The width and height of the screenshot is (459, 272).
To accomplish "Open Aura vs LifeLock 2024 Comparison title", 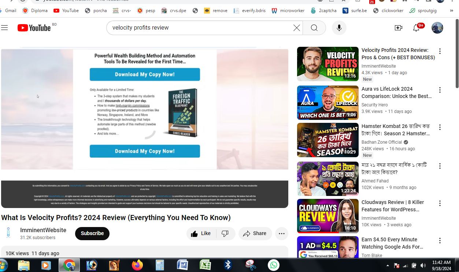I will coord(397,92).
